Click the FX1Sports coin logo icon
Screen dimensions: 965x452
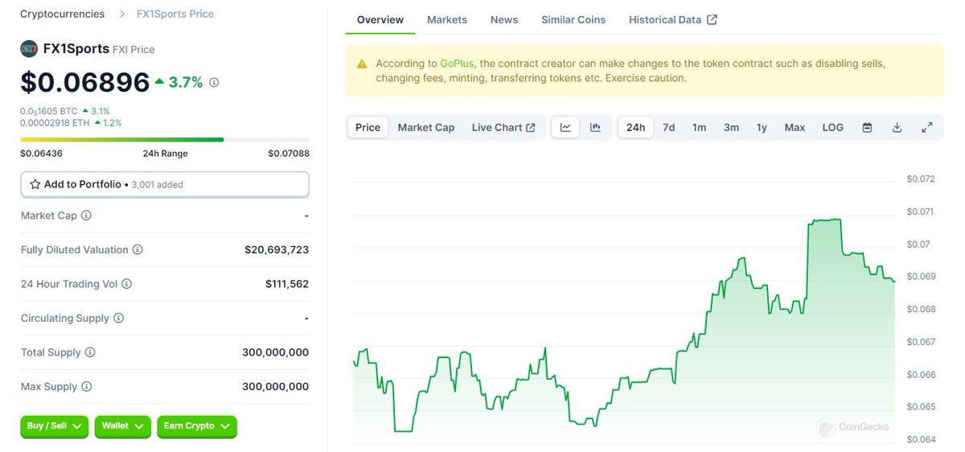29,49
